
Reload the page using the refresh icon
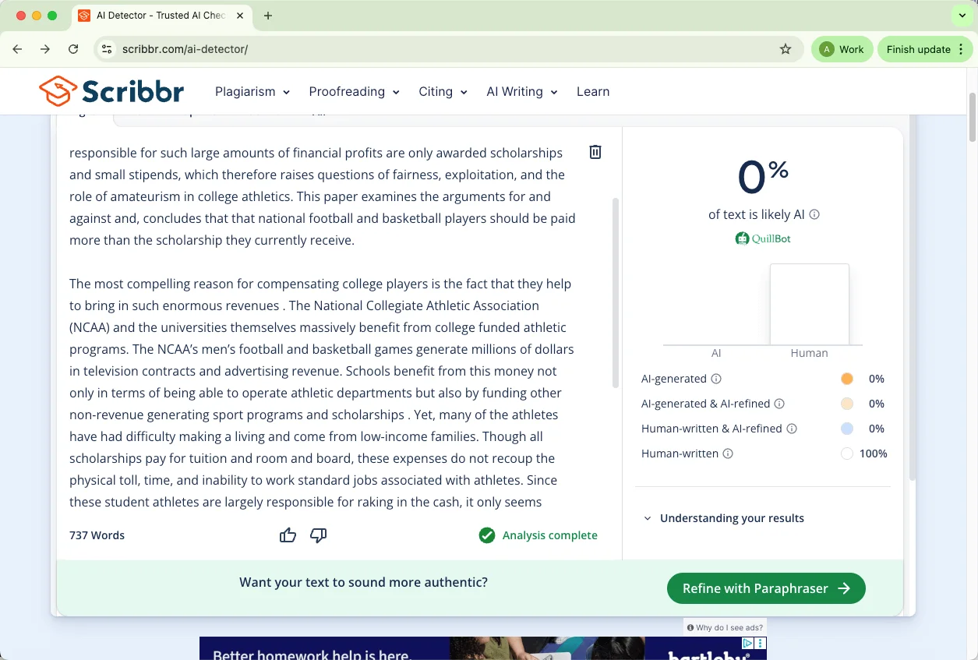pos(73,49)
